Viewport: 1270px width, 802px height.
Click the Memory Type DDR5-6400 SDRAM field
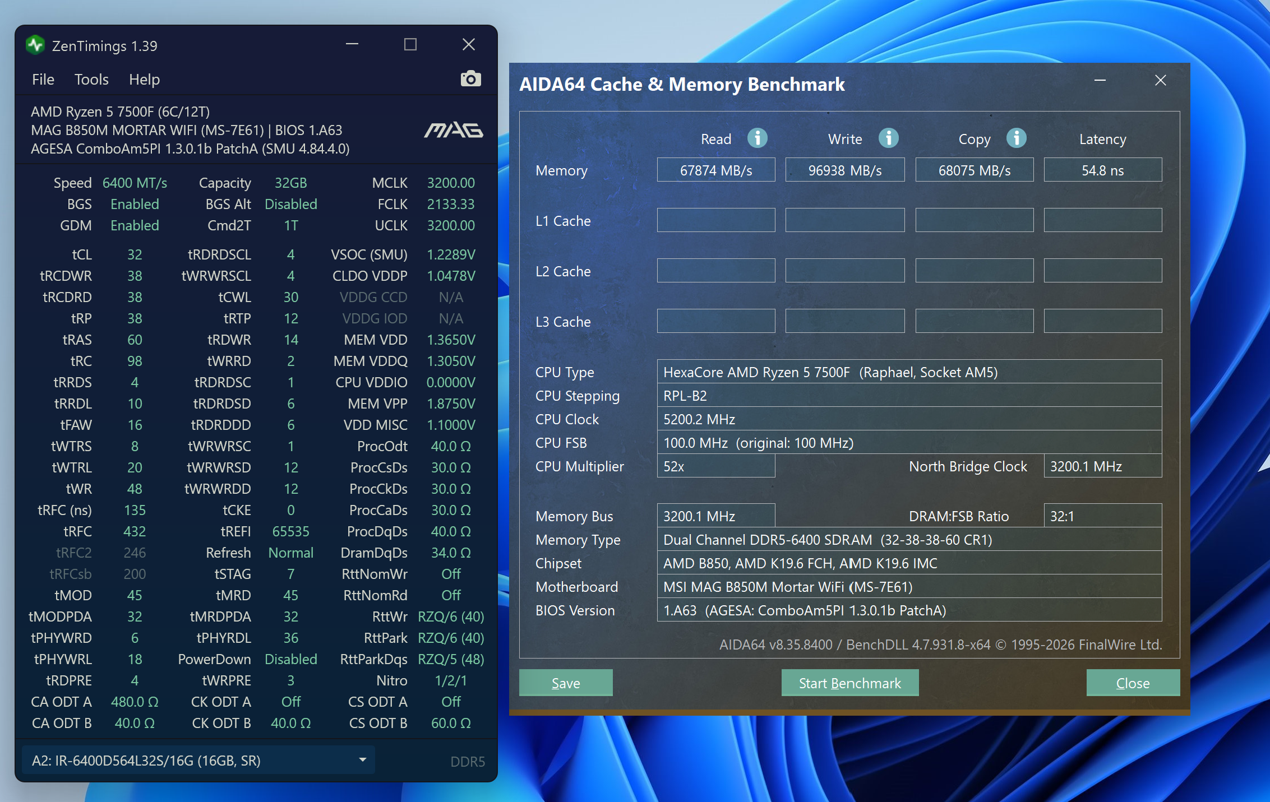coord(909,540)
